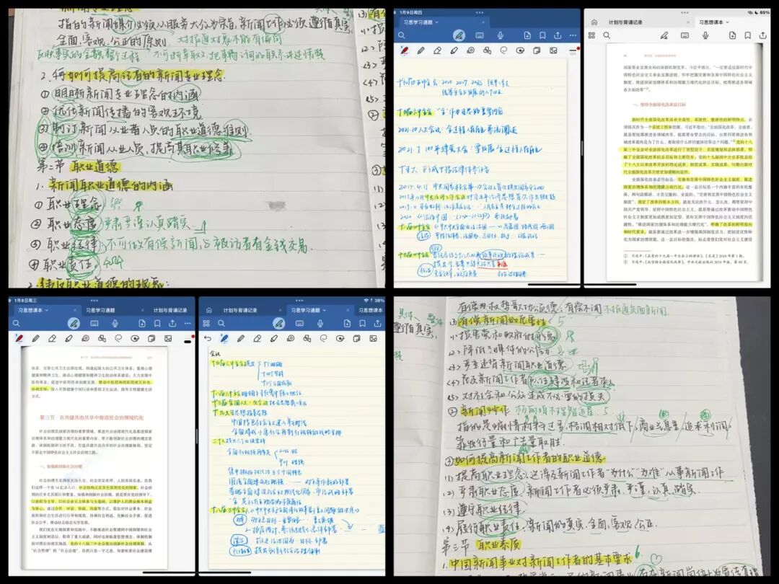Choose highlighter tool in the 1月8日周三 window

[x=69, y=338]
